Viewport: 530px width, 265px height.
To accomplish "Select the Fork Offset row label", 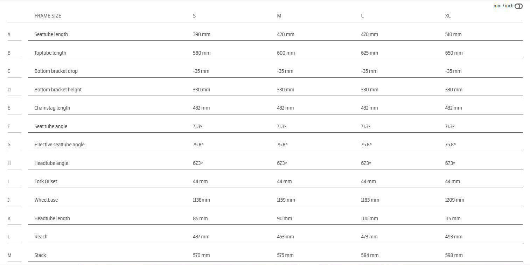I will click(46, 181).
